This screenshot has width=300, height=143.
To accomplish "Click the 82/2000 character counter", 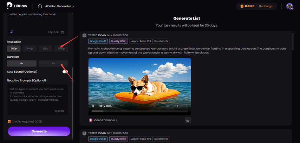I will [53, 33].
